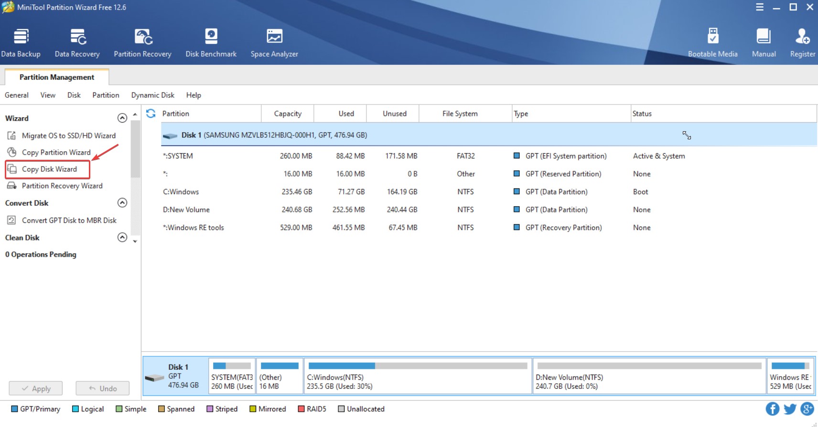
Task: Click the Logical legend color swatch
Action: pos(75,409)
